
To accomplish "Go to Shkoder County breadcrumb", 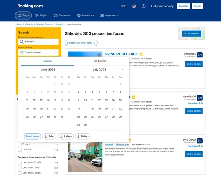I will [x=44, y=24].
